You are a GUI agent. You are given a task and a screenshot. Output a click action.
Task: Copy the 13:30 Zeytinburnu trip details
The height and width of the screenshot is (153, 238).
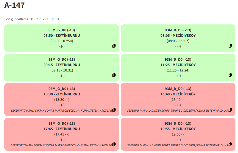point(114,110)
